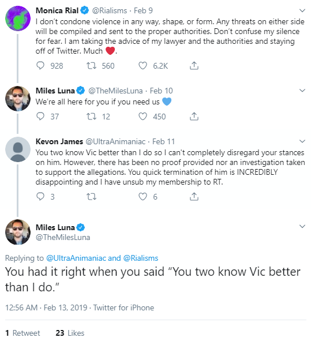View the 1 Retweet list

click(x=23, y=333)
